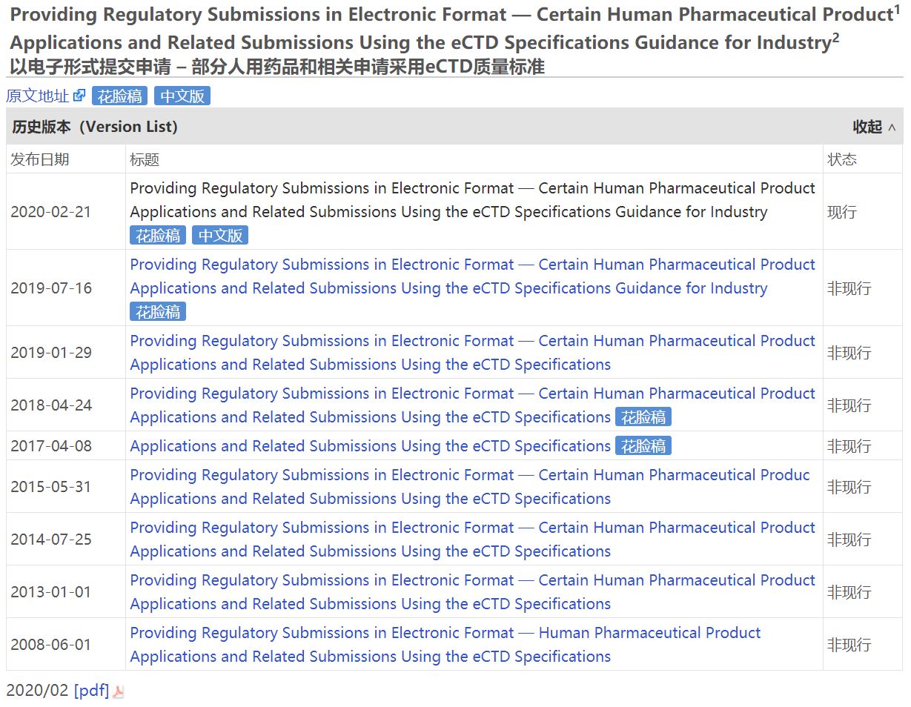Open the 2019-07-16 guidance version link
911x707 pixels.
pyautogui.click(x=473, y=276)
